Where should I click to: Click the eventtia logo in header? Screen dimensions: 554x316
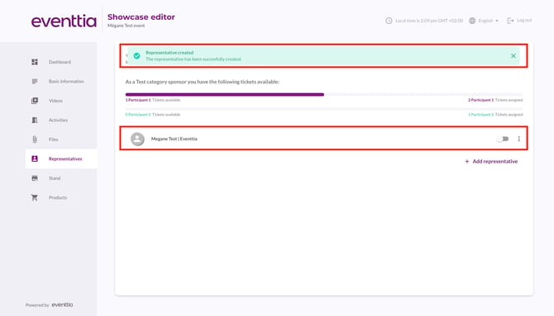64,21
